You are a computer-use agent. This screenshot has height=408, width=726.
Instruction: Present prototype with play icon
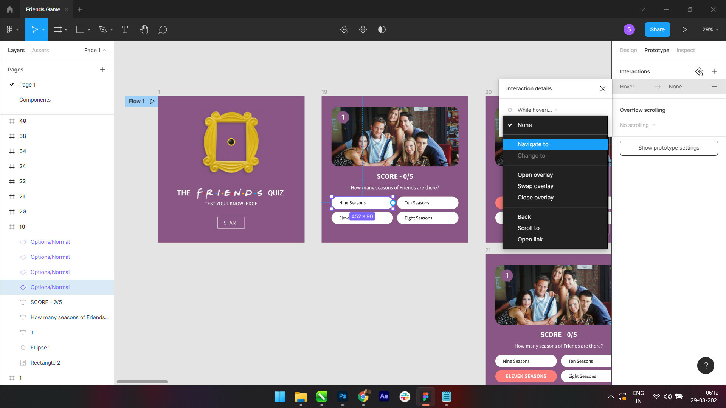click(684, 29)
